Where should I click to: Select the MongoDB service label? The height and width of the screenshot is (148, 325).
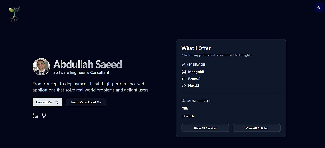coord(196,72)
